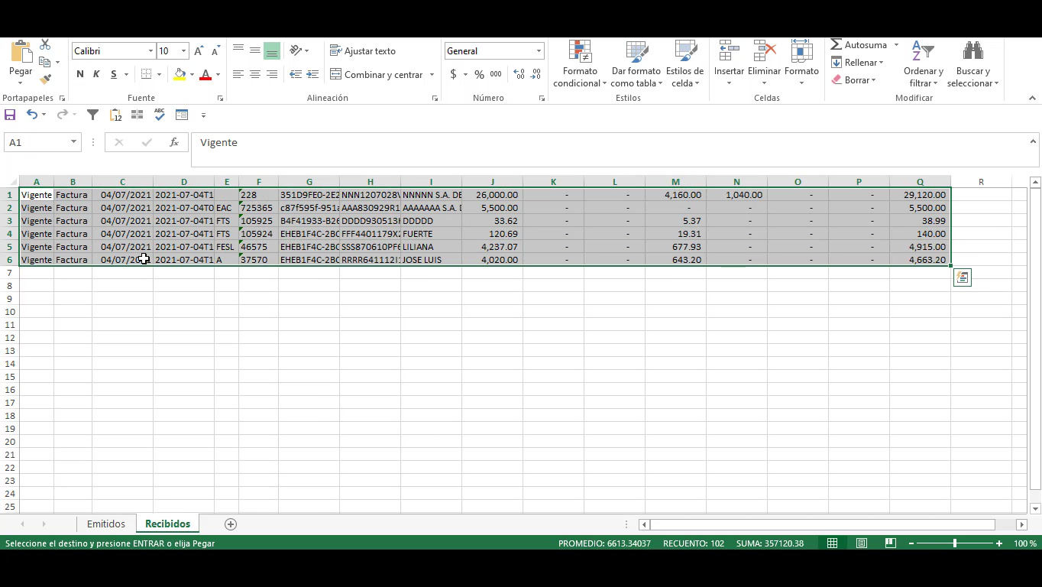Toggle underline (S) formatting
The height and width of the screenshot is (587, 1042).
pos(113,74)
